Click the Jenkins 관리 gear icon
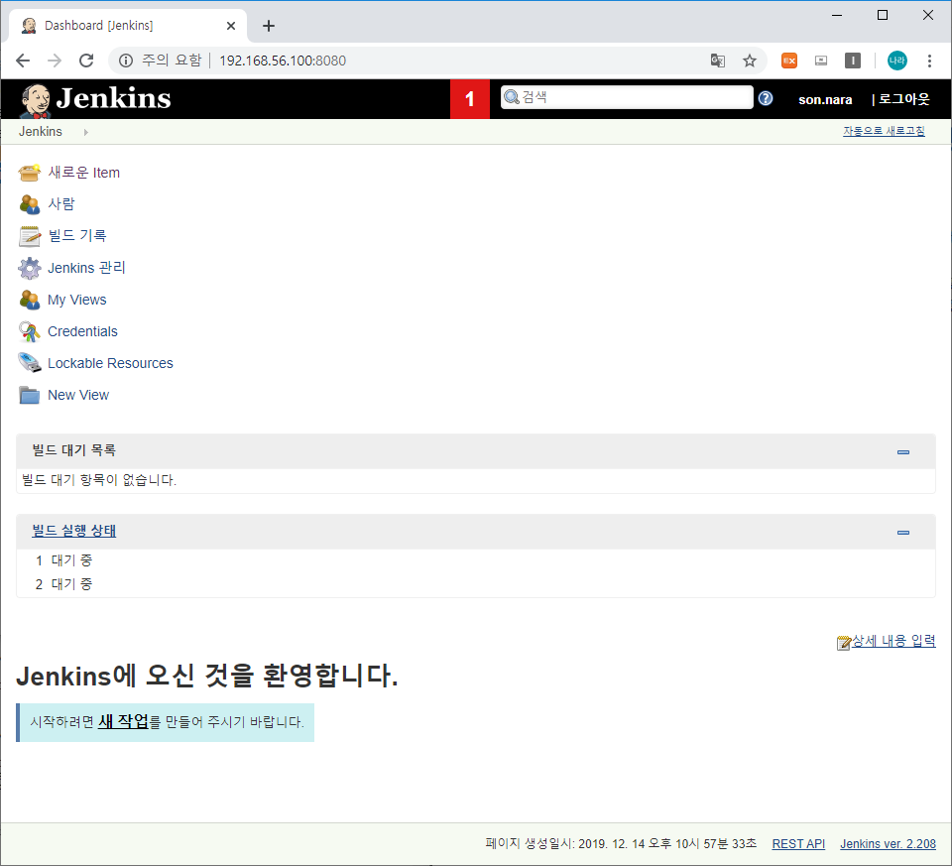The image size is (952, 866). 29,268
